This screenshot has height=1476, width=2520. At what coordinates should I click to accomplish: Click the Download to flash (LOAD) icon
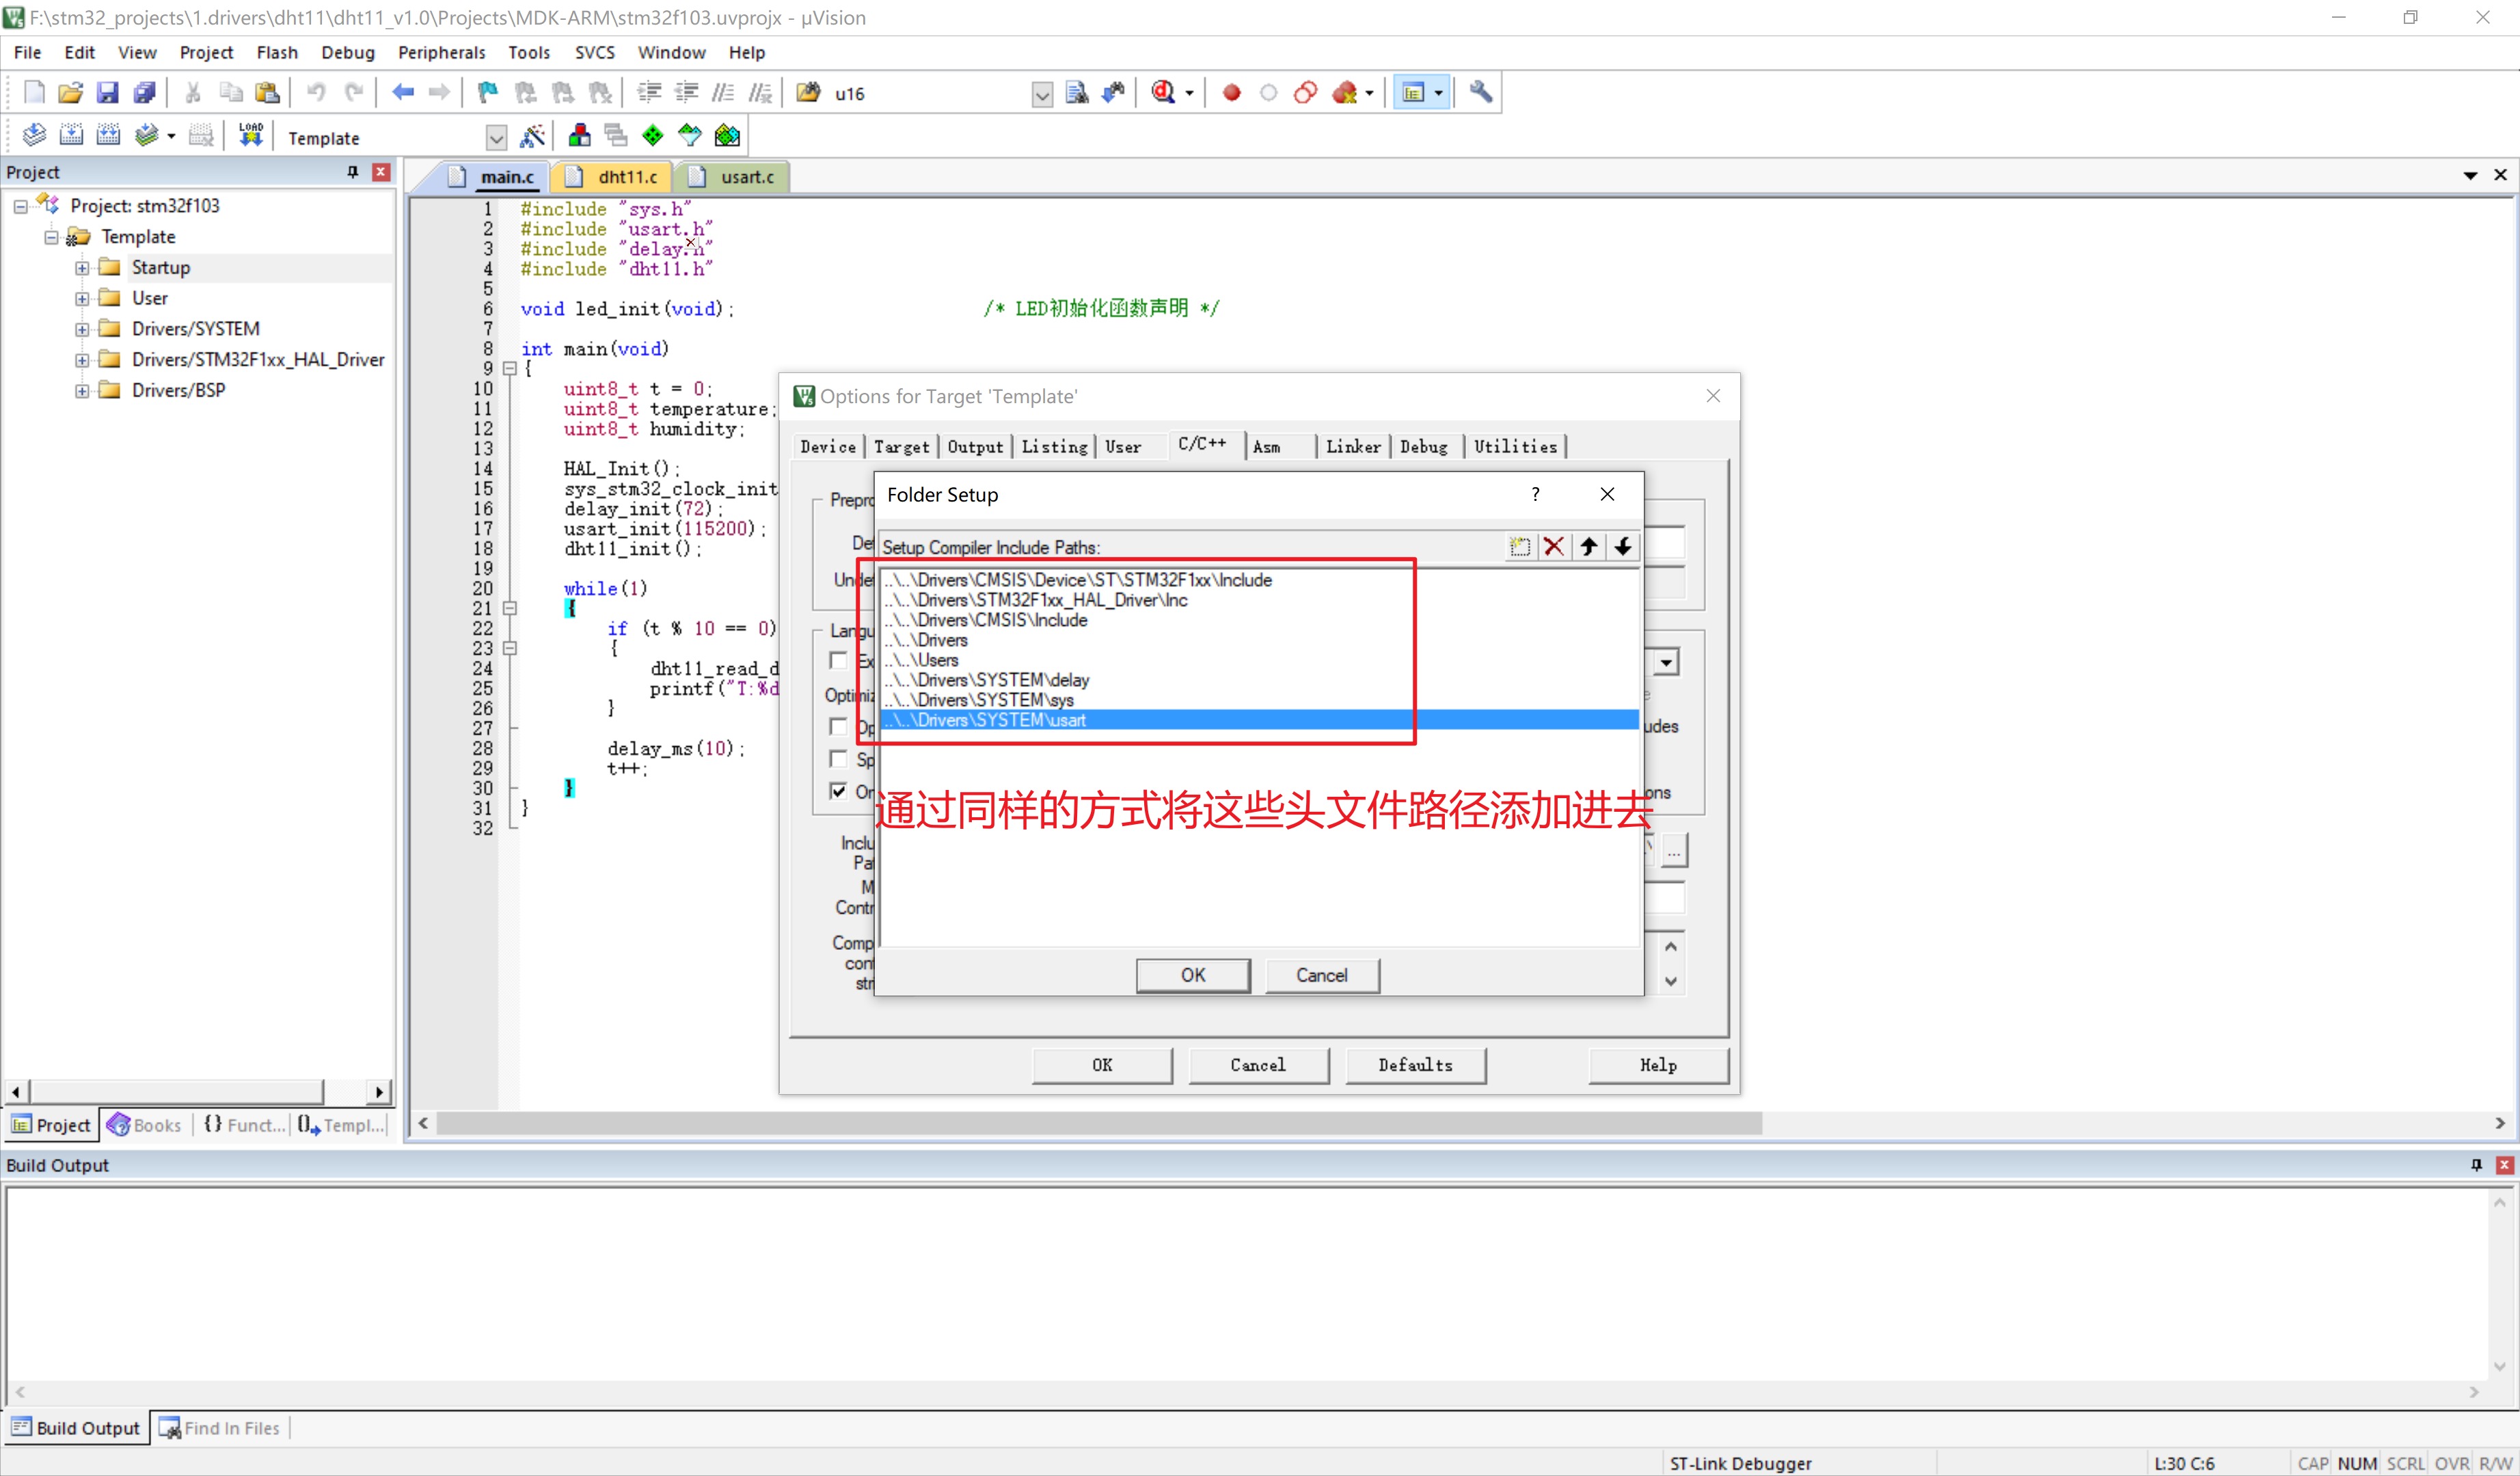point(251,135)
